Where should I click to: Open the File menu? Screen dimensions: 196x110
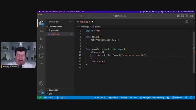47,12
